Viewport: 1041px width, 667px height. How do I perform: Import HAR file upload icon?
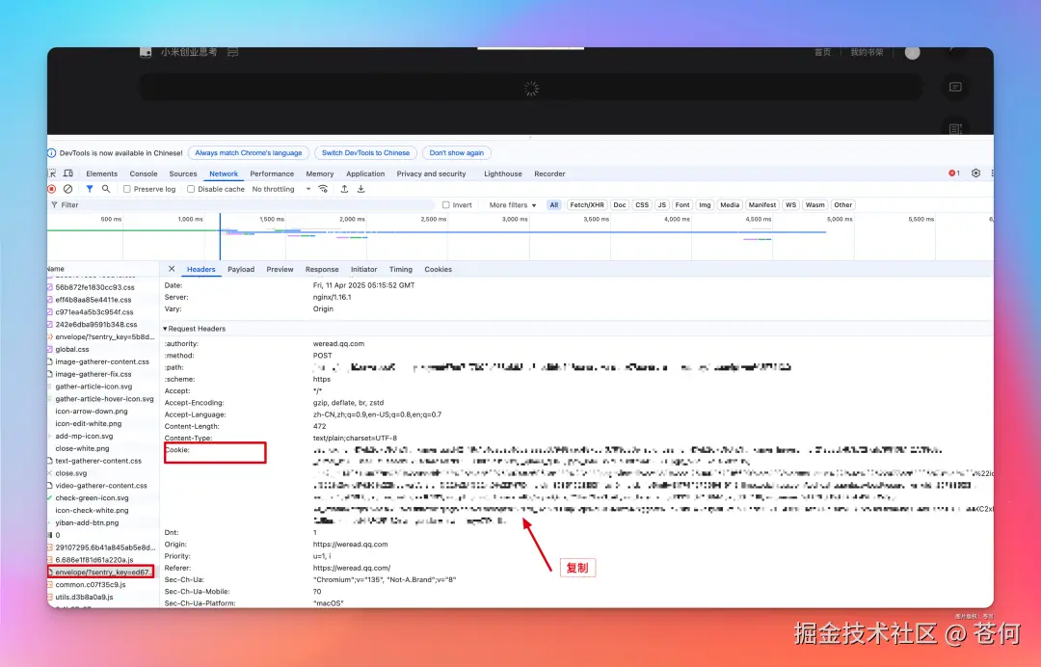(x=344, y=189)
